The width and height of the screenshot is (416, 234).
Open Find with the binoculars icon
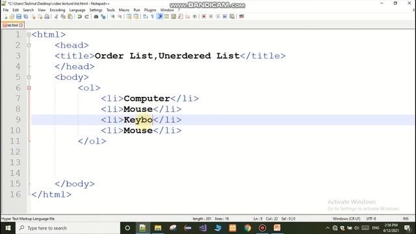[x=96, y=16]
